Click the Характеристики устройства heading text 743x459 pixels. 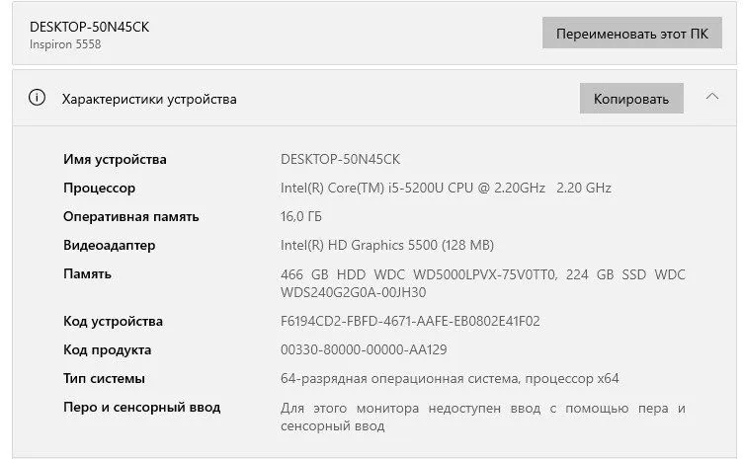click(149, 99)
